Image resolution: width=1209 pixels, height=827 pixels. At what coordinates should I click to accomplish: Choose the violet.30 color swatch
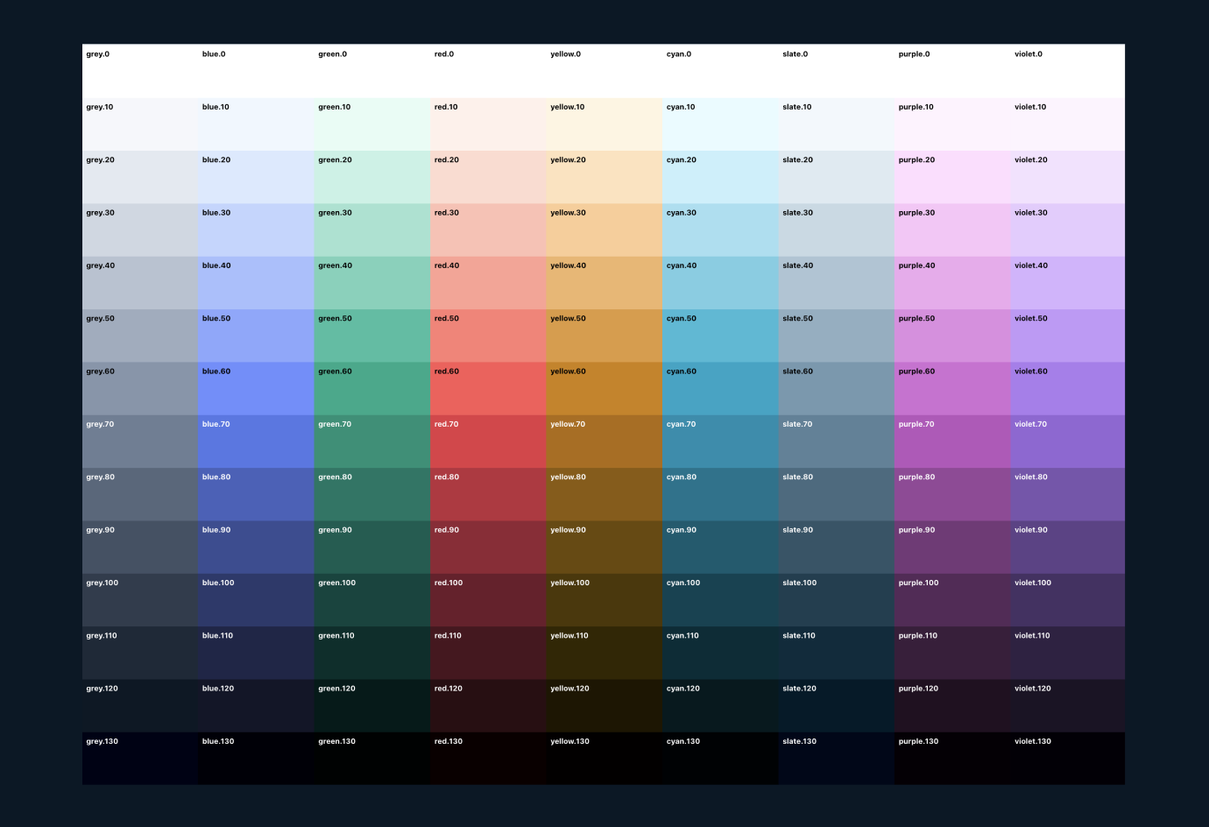click(x=1068, y=230)
